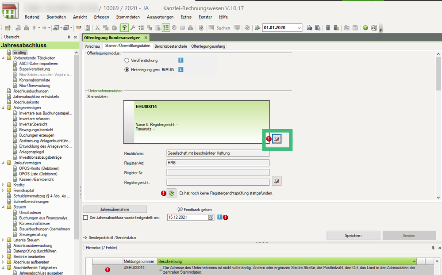This screenshot has height=275, width=442.
Task: Click the calculator with euro coin icon
Action: click(336, 27)
